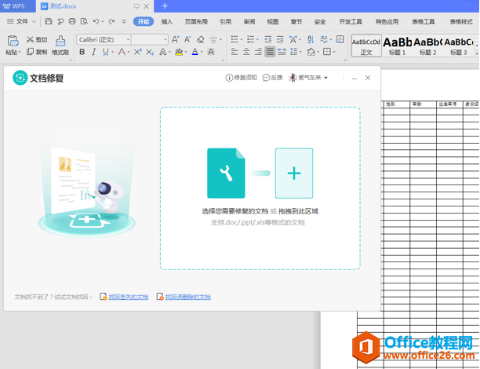This screenshot has width=480, height=369.
Task: Click the paragraph shading paint bucket
Action: click(311, 52)
